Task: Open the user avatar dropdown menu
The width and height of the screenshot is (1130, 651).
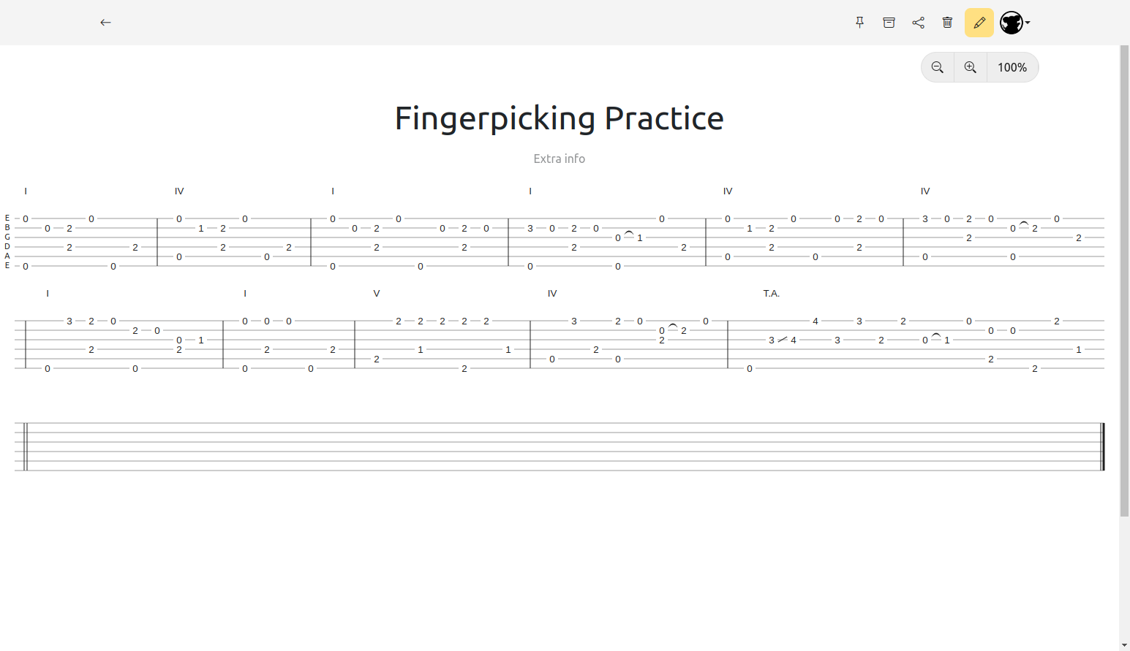Action: [x=1015, y=23]
